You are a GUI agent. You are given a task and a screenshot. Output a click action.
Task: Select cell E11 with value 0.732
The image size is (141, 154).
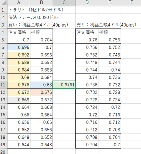click(x=110, y=85)
